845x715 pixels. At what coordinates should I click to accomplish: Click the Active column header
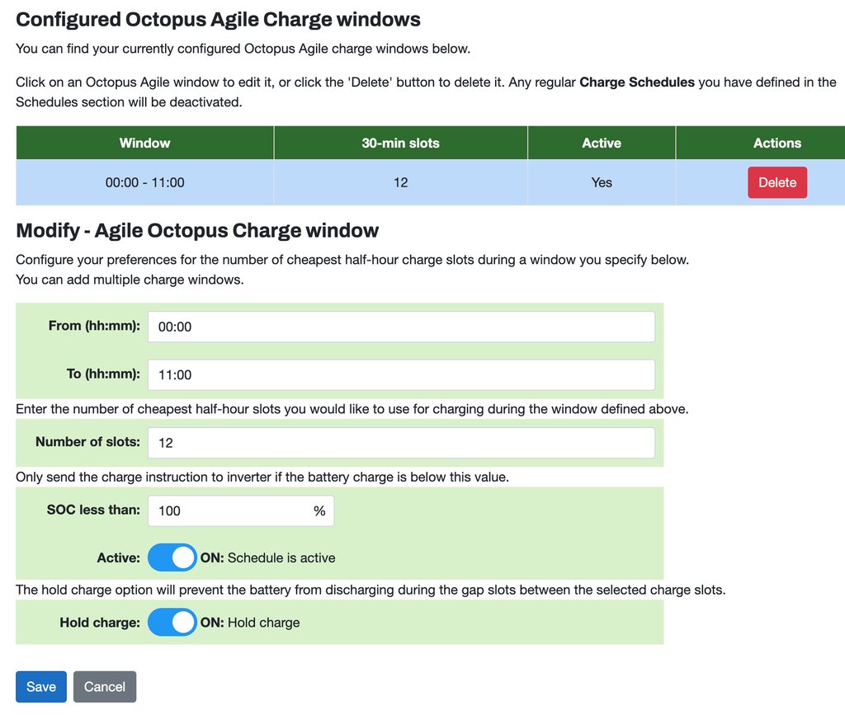coord(601,143)
